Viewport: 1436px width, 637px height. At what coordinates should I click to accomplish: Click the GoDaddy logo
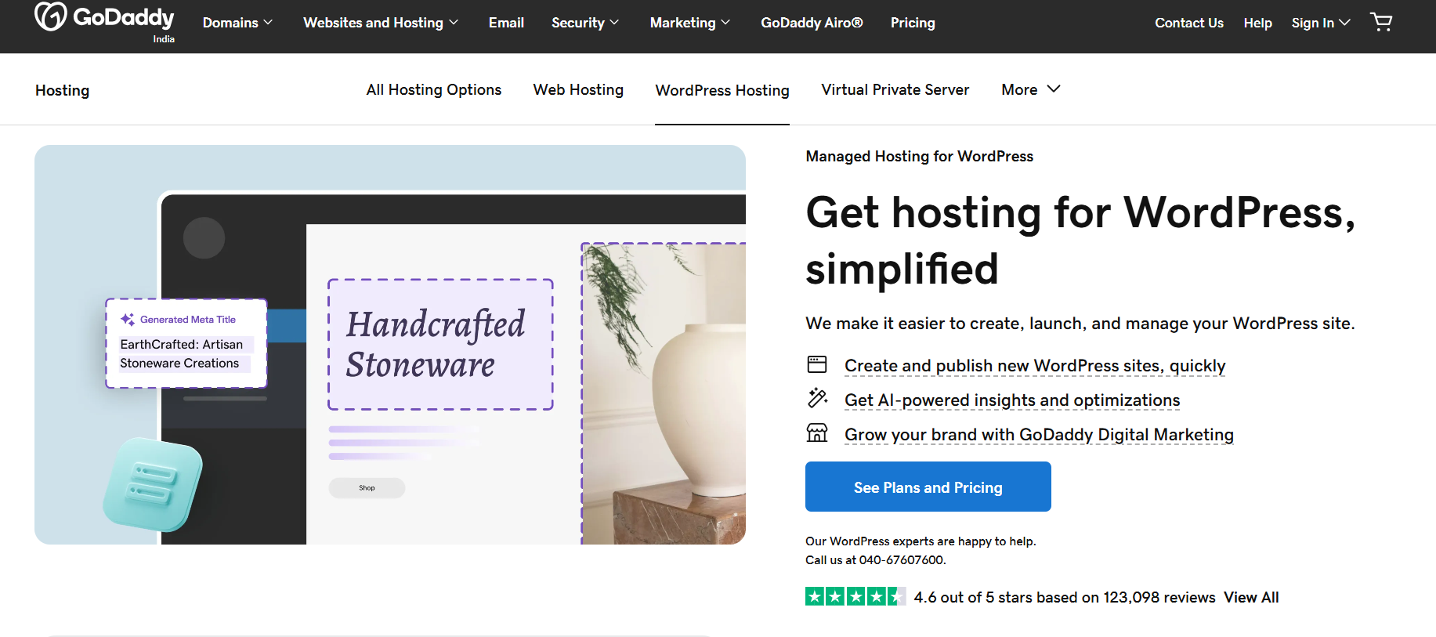pyautogui.click(x=104, y=17)
